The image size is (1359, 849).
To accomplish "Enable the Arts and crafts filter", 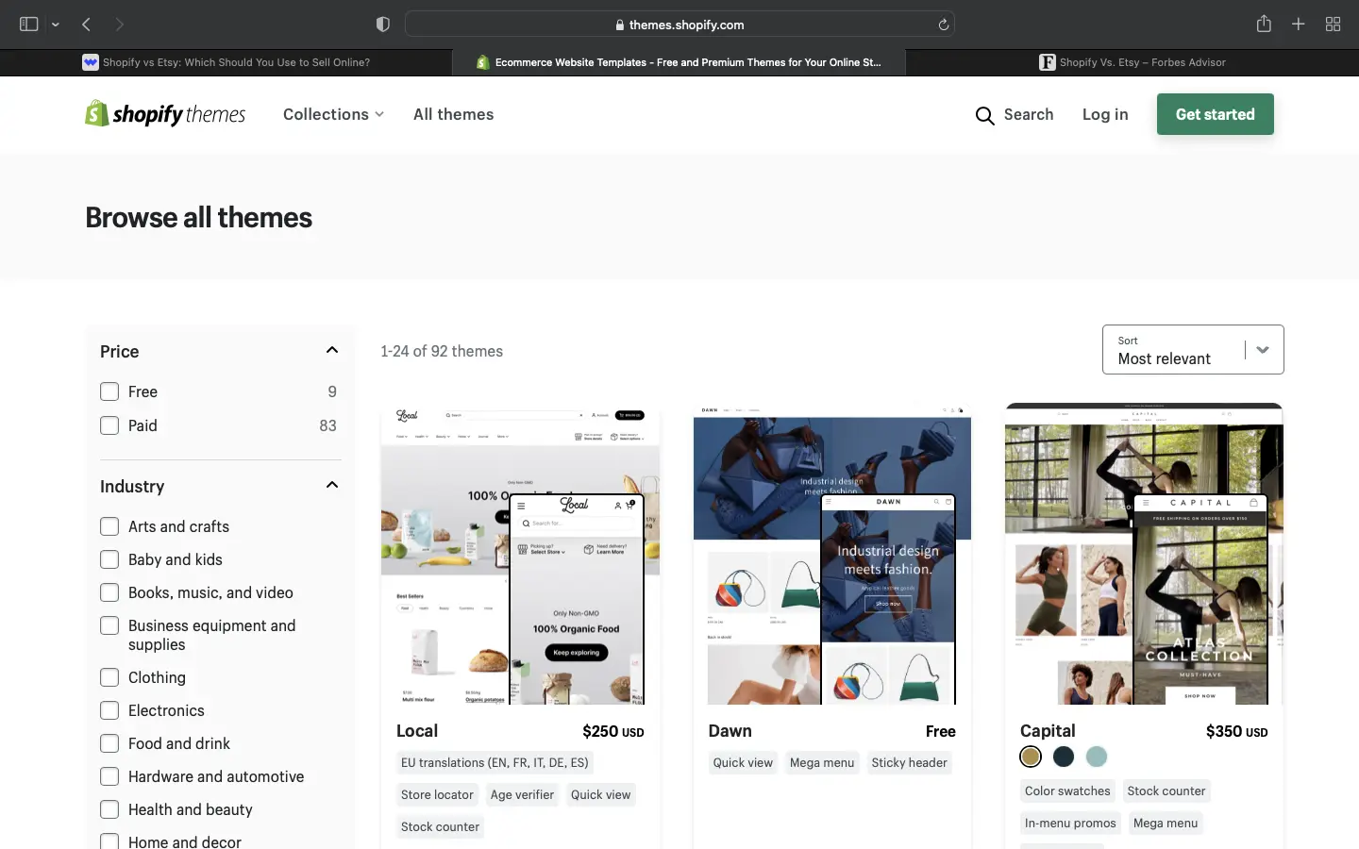I will 109,526.
